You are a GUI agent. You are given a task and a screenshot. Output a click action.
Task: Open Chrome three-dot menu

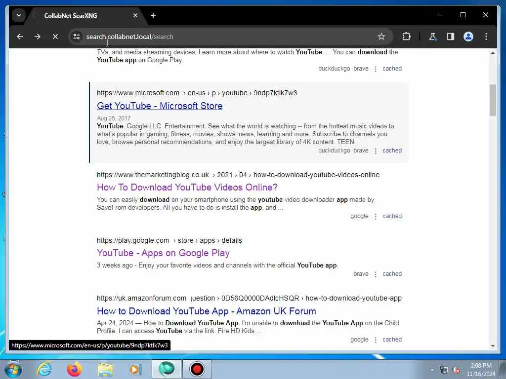coord(486,37)
